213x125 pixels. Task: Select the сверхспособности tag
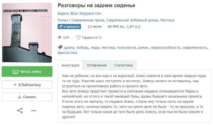pos(165,48)
